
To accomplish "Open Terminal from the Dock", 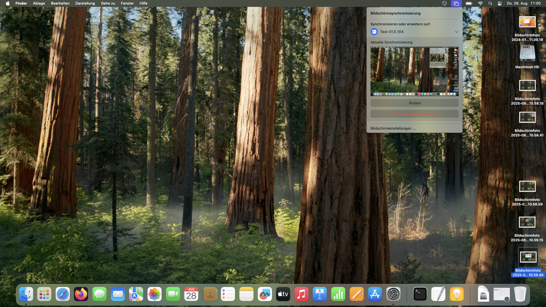I will pos(420,294).
